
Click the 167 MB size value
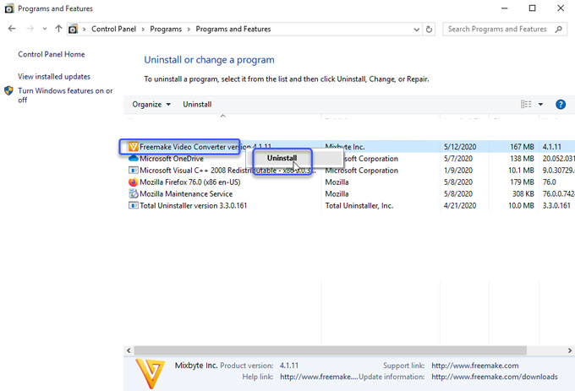[522, 147]
